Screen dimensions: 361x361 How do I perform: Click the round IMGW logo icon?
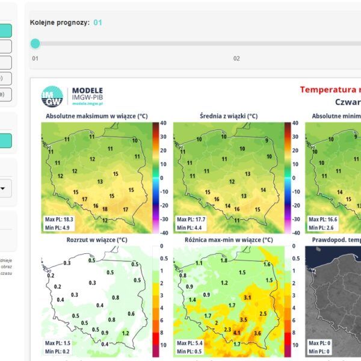52,95
